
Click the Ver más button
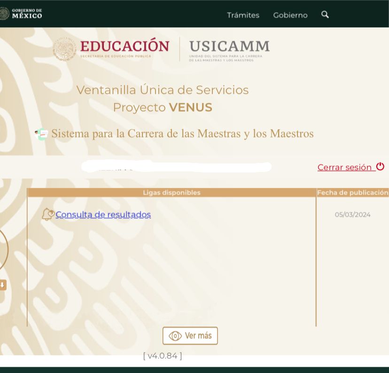point(190,336)
